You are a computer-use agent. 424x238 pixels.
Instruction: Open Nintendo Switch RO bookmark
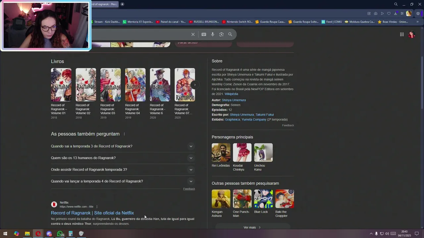(x=237, y=22)
